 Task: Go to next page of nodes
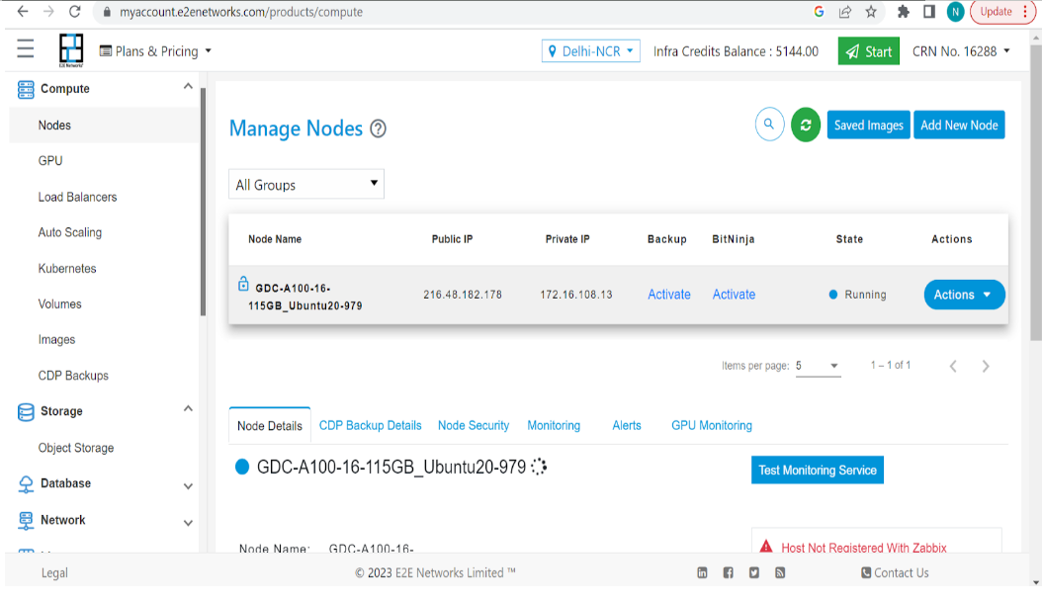click(x=986, y=366)
